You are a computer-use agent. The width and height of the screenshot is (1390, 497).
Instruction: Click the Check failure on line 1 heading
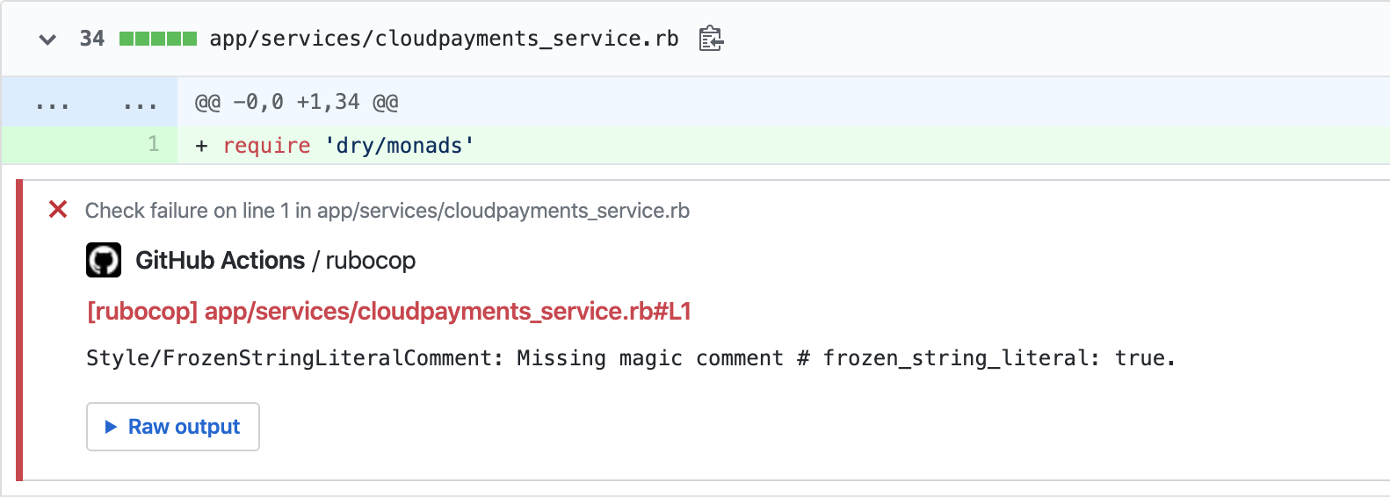click(x=387, y=211)
